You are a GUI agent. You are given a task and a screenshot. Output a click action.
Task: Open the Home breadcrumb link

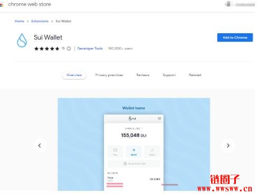tap(20, 21)
